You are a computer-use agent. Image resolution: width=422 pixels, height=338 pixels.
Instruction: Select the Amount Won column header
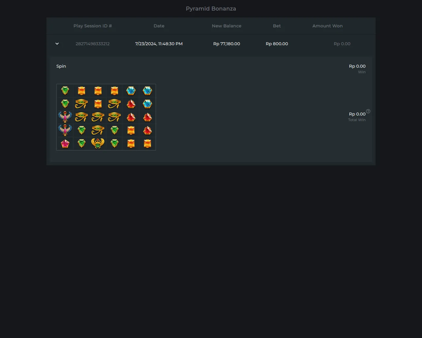pyautogui.click(x=327, y=26)
